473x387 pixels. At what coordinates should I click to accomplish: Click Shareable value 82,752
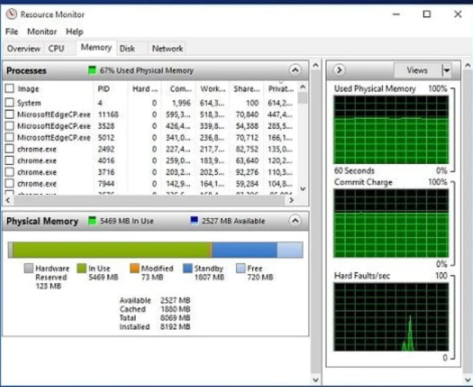point(247,149)
